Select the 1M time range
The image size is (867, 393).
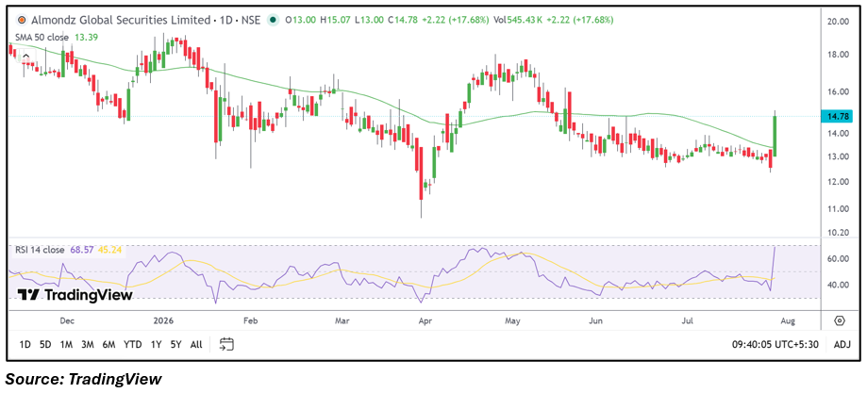[66, 344]
